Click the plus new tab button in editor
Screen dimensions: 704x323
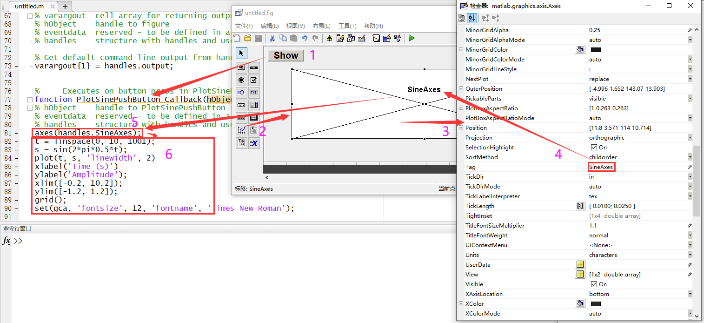click(x=65, y=7)
